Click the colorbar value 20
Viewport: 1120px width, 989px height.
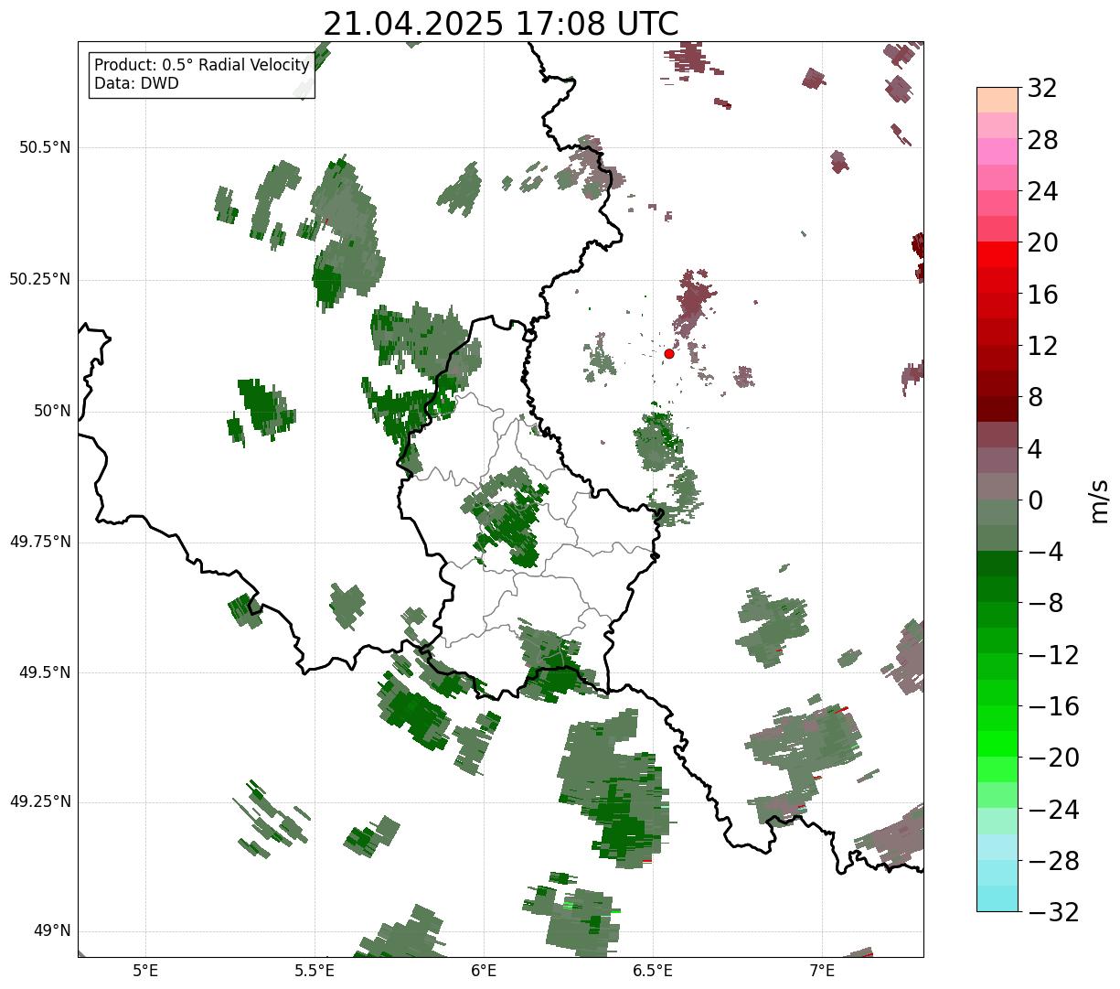tap(1042, 242)
